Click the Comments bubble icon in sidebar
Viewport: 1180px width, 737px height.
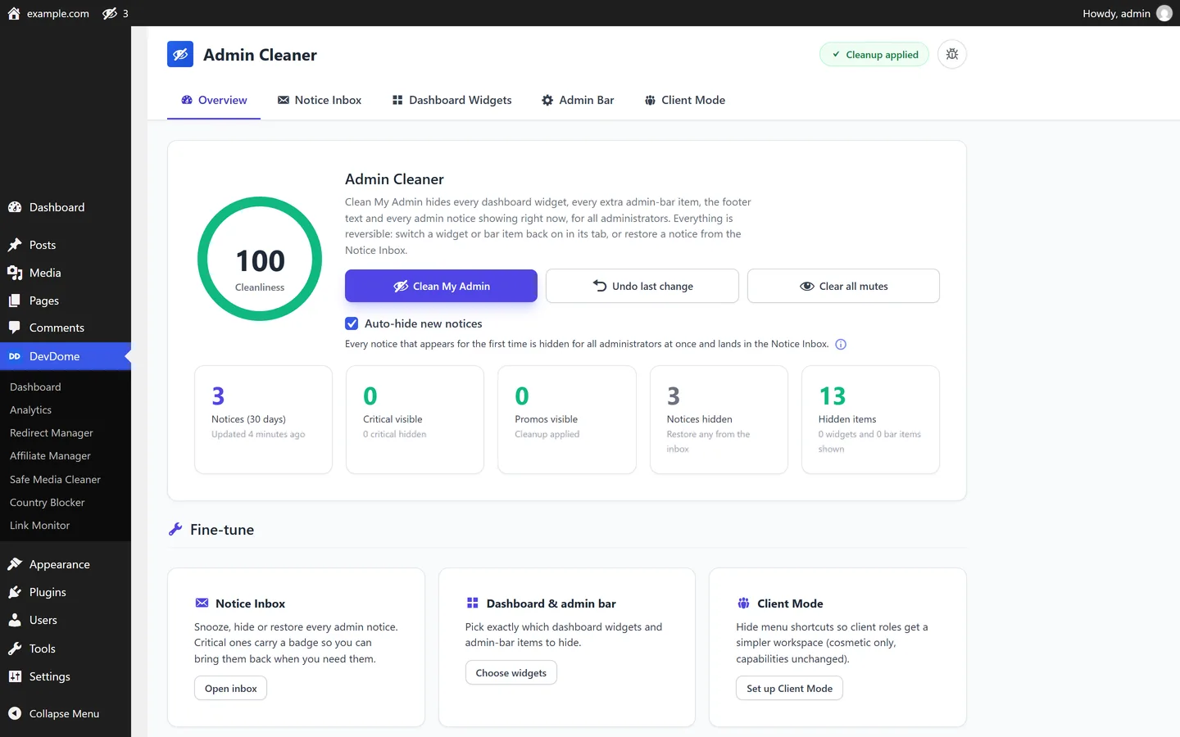(15, 328)
